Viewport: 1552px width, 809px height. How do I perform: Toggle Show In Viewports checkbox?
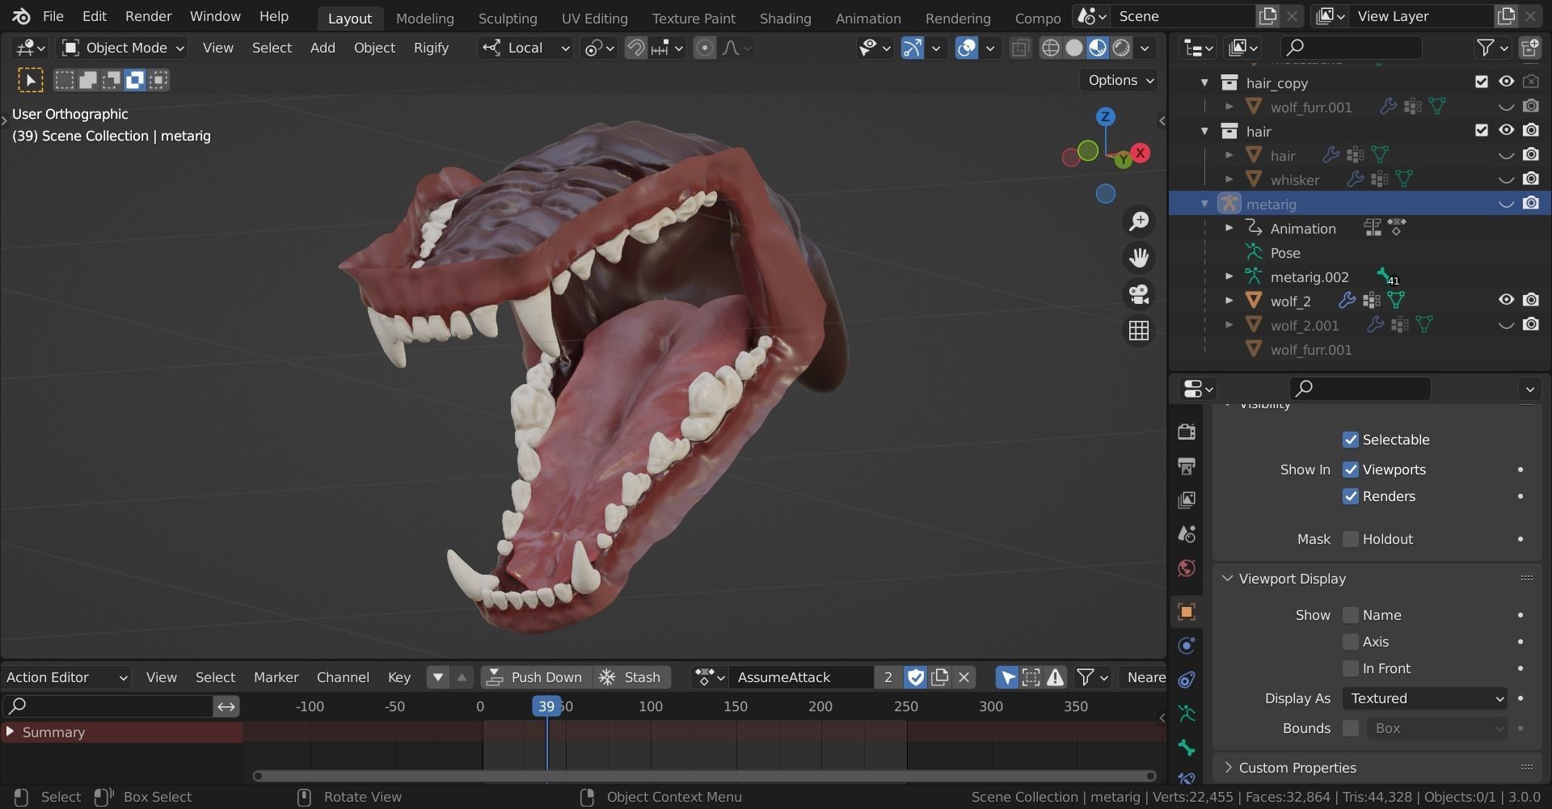pyautogui.click(x=1350, y=470)
